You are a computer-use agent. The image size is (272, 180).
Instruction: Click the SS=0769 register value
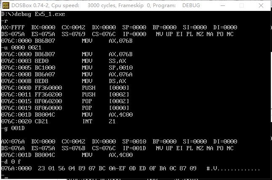73,34
